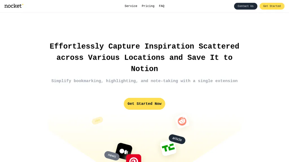Select the dark 'article' tag pill
The width and height of the screenshot is (289, 162).
click(x=177, y=139)
